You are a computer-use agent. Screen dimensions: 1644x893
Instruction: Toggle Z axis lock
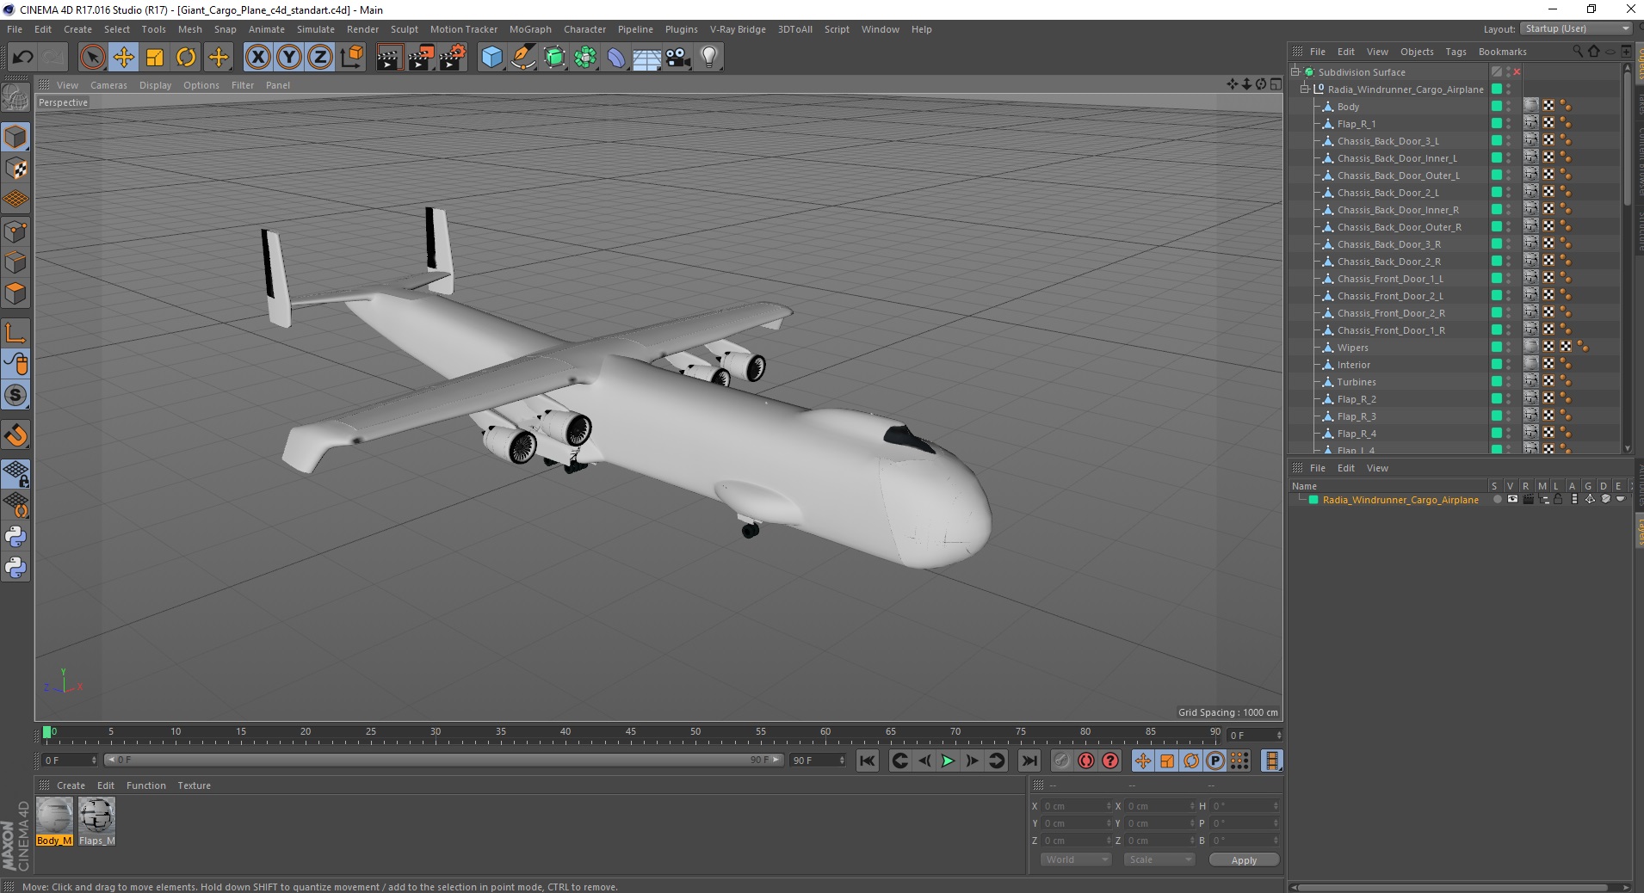(x=320, y=58)
